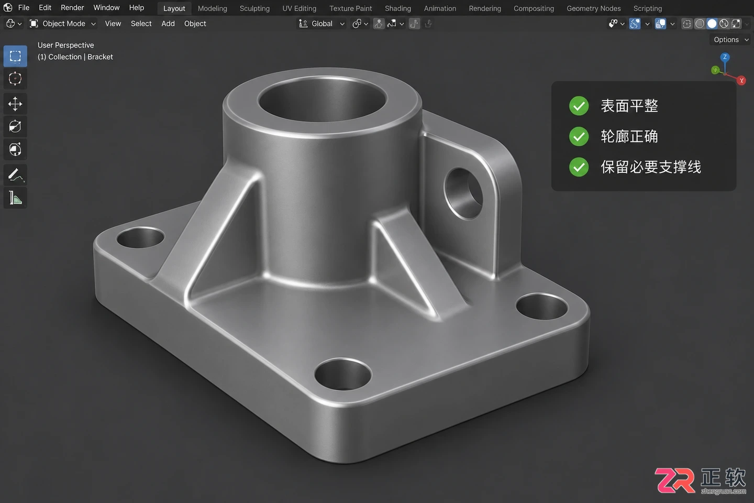Expand the gizmo options dropdown arrow
The height and width of the screenshot is (503, 754).
(x=647, y=24)
